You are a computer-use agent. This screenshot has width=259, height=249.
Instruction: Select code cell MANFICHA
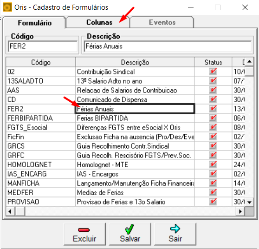[41, 183]
